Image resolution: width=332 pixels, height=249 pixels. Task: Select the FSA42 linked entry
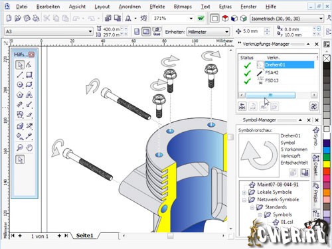coord(272,72)
